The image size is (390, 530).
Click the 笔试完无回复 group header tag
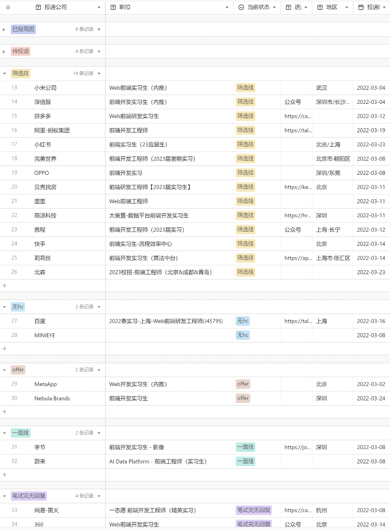tap(29, 496)
